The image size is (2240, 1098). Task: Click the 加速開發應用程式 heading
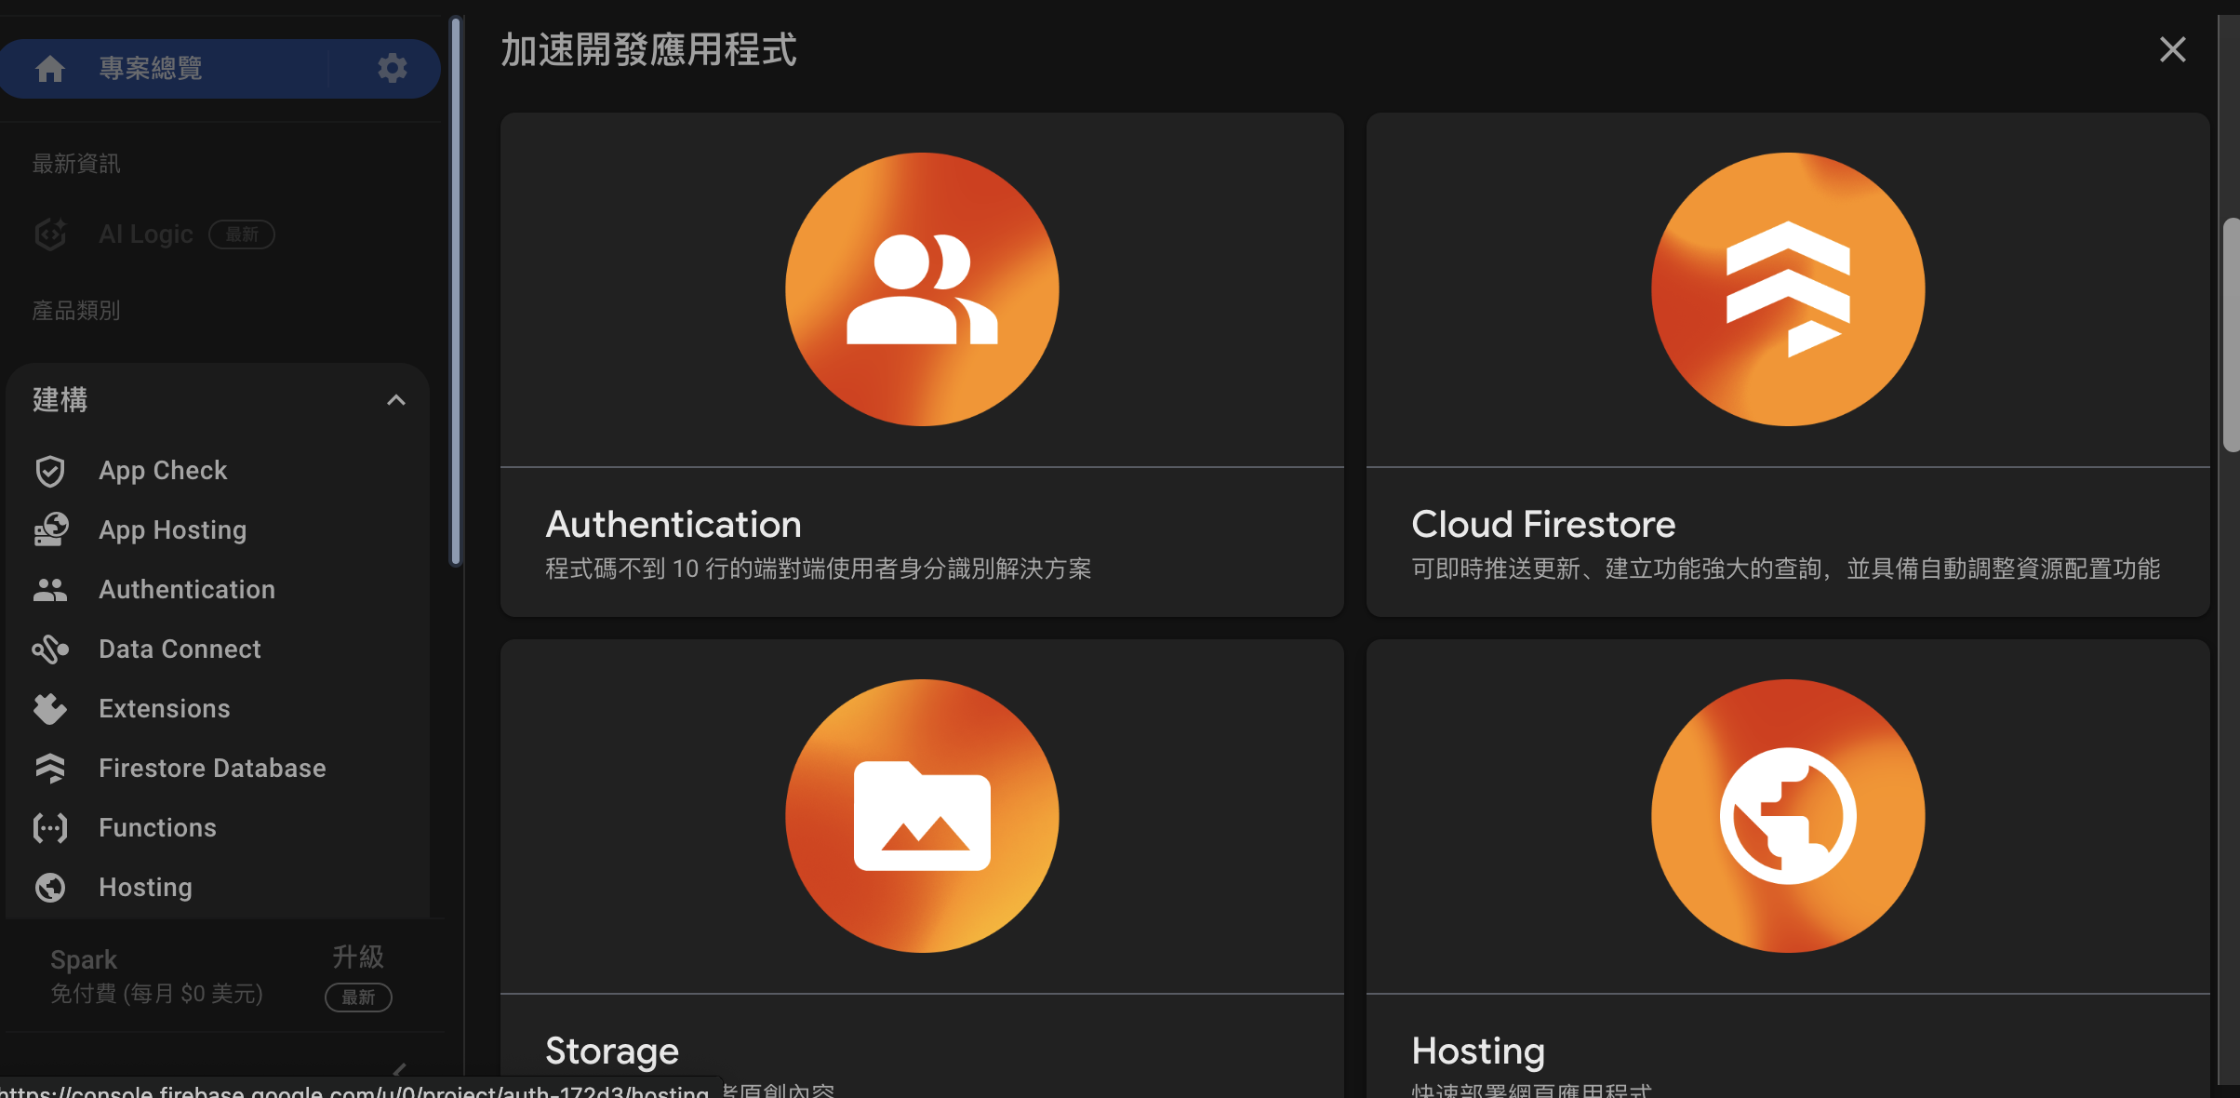[649, 49]
